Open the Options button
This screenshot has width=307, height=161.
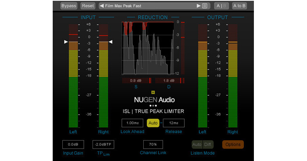[233, 145]
